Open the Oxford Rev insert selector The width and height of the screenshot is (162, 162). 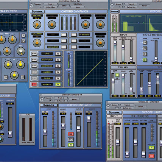coord(131,7)
